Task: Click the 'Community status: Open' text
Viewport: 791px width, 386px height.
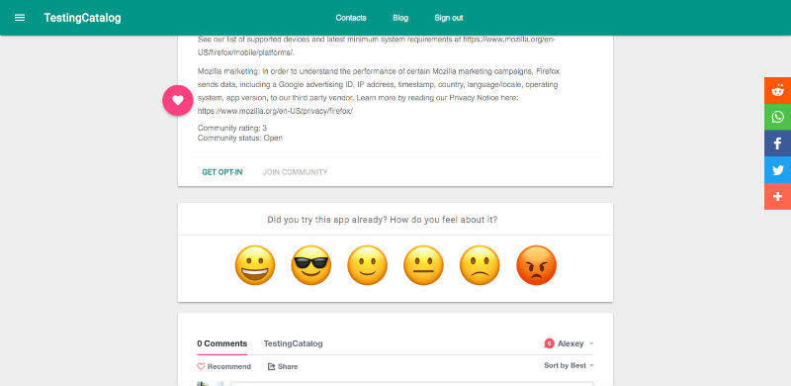Action: pos(240,138)
